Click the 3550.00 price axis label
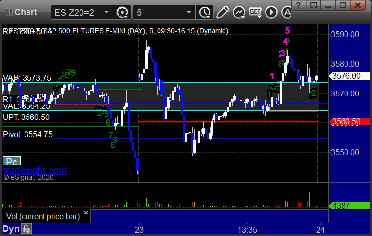372x236 pixels. pos(345,152)
